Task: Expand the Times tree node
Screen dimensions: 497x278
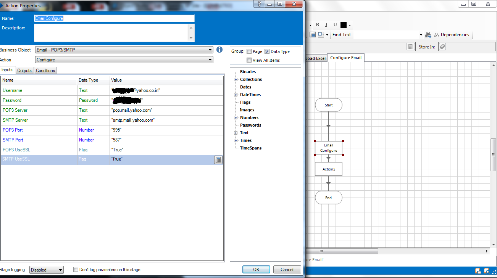Action: coord(236,140)
